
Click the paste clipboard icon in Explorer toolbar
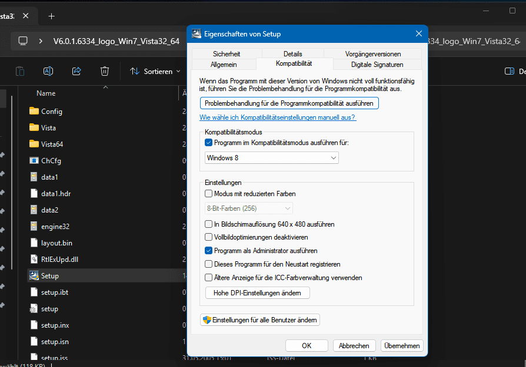click(x=20, y=71)
